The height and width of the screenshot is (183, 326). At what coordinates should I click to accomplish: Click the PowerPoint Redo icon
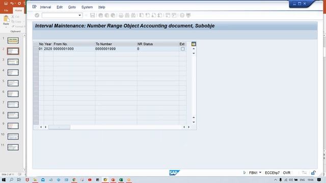click(19, 4)
